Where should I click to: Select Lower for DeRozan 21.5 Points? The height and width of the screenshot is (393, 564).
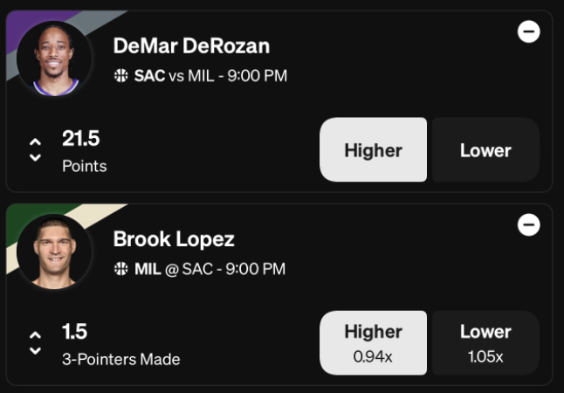[485, 149]
